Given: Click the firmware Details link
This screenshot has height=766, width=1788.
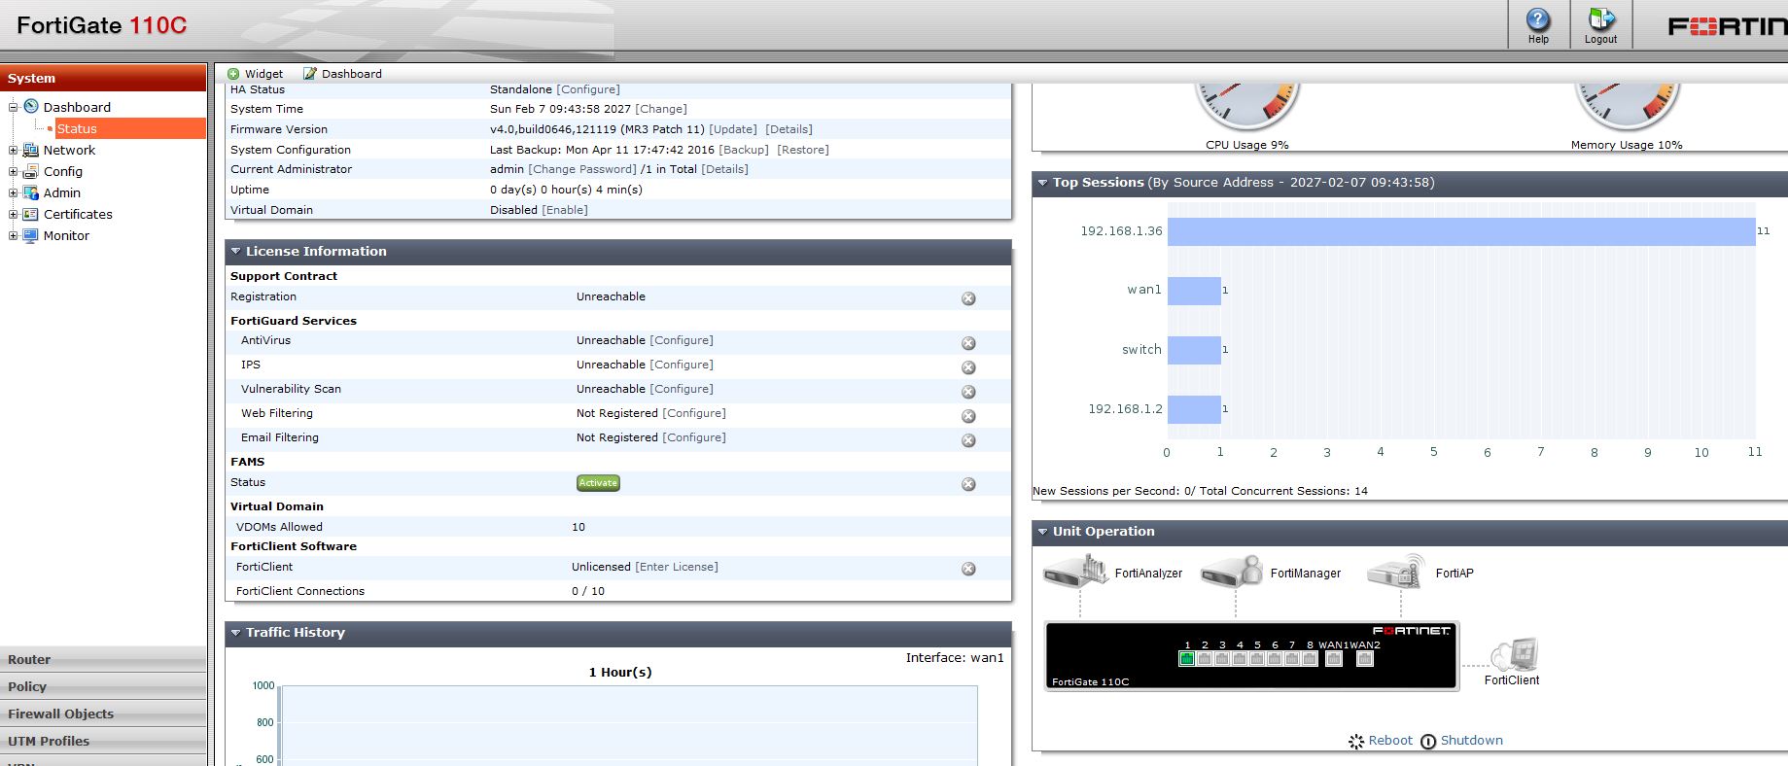Looking at the screenshot, I should [x=789, y=129].
